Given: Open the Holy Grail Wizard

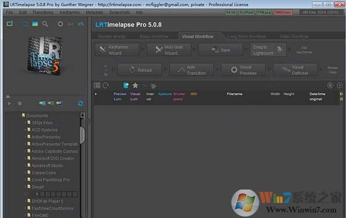Looking at the screenshot, I should point(169,50).
